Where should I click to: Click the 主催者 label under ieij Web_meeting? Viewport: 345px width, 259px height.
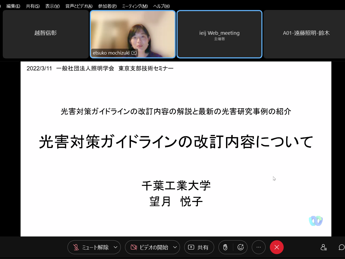tap(219, 39)
